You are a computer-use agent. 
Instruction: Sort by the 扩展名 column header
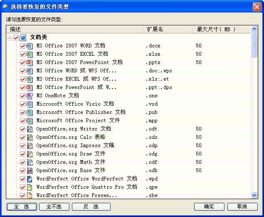click(168, 29)
